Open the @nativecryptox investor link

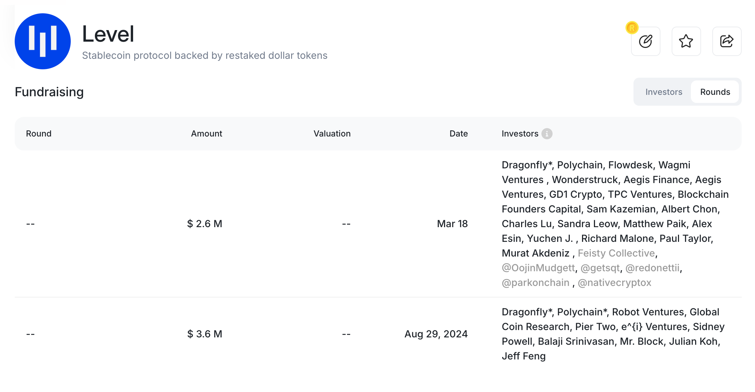point(615,282)
